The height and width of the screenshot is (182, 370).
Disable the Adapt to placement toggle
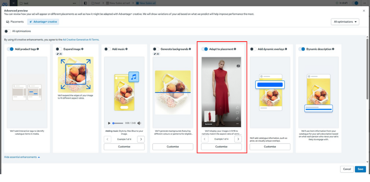(x=205, y=49)
